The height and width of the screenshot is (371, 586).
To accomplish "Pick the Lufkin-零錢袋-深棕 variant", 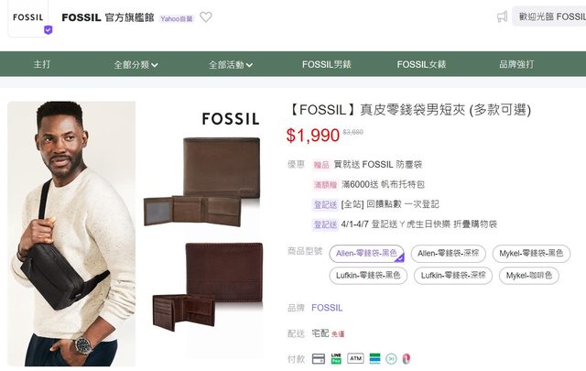I will click(x=452, y=275).
